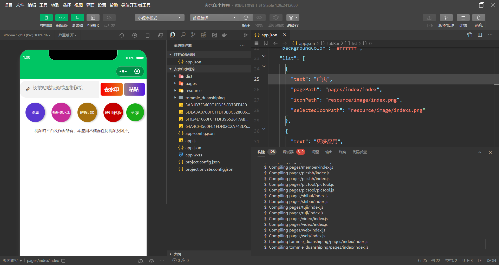Screen dimensions: 499x265
Task: Click the split editor icon
Action: coord(480,35)
